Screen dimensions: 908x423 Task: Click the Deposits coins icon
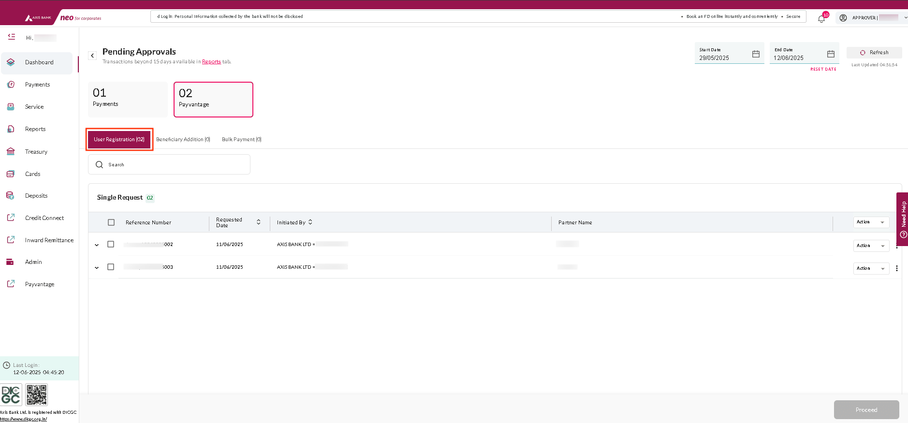point(11,196)
